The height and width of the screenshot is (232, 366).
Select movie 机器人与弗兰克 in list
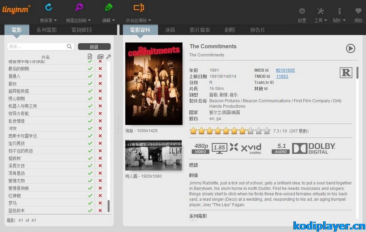coord(23,106)
